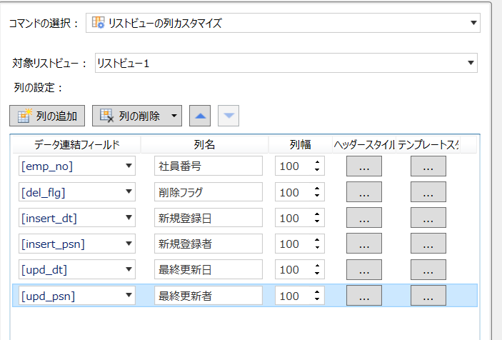Expand the 対象リストビュー dropdown
Image resolution: width=502 pixels, height=340 pixels.
[x=471, y=63]
